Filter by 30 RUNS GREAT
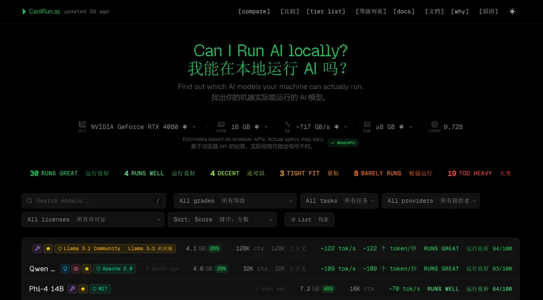This screenshot has width=543, height=300. [x=69, y=173]
